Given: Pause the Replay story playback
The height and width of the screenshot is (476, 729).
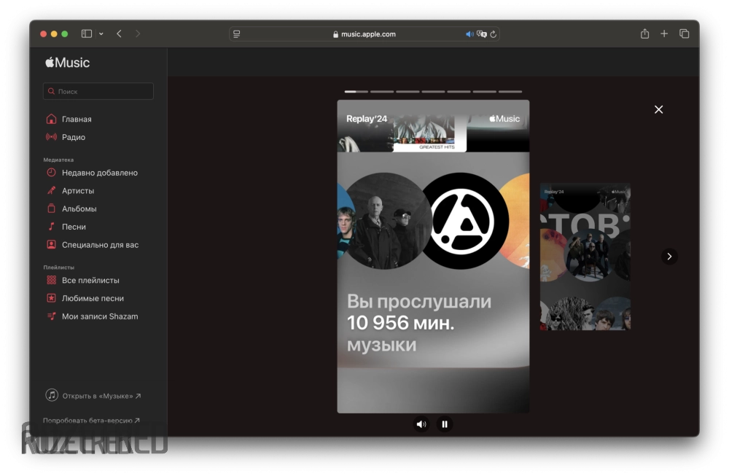Looking at the screenshot, I should [x=445, y=424].
